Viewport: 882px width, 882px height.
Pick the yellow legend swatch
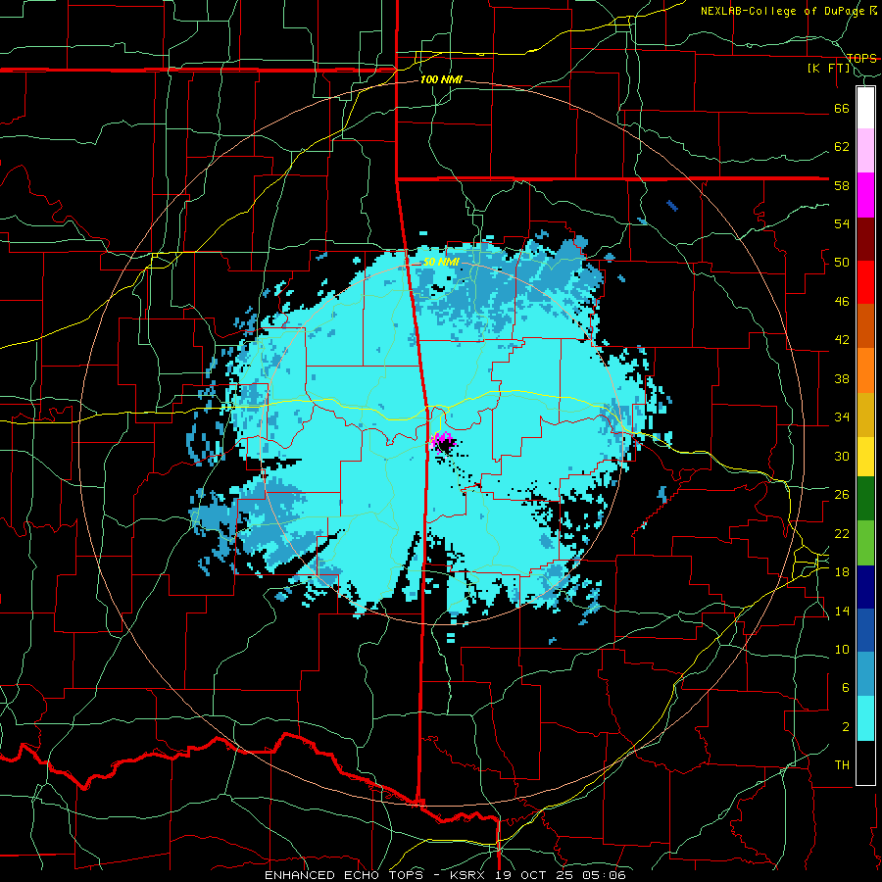click(865, 456)
